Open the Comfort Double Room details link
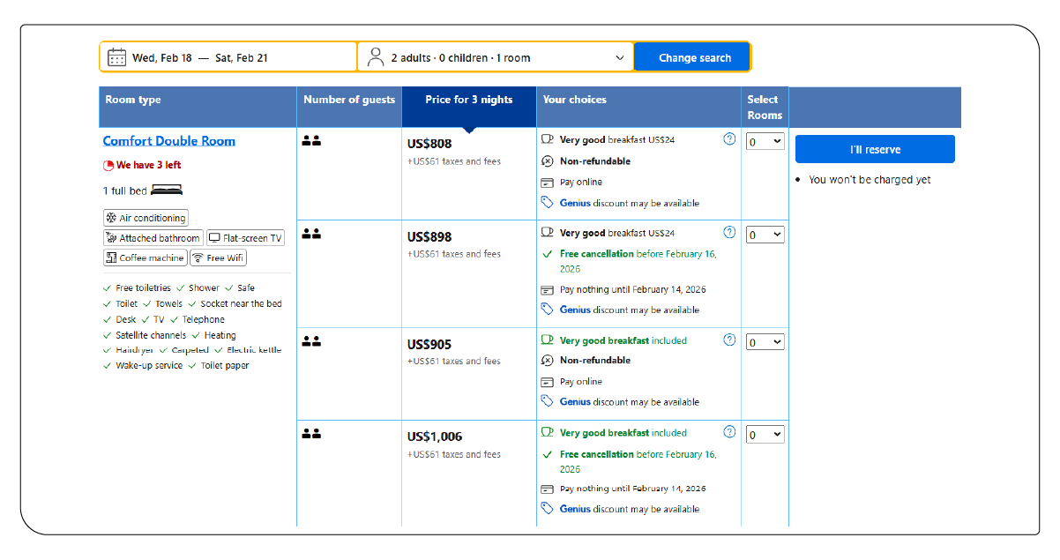 pyautogui.click(x=168, y=140)
